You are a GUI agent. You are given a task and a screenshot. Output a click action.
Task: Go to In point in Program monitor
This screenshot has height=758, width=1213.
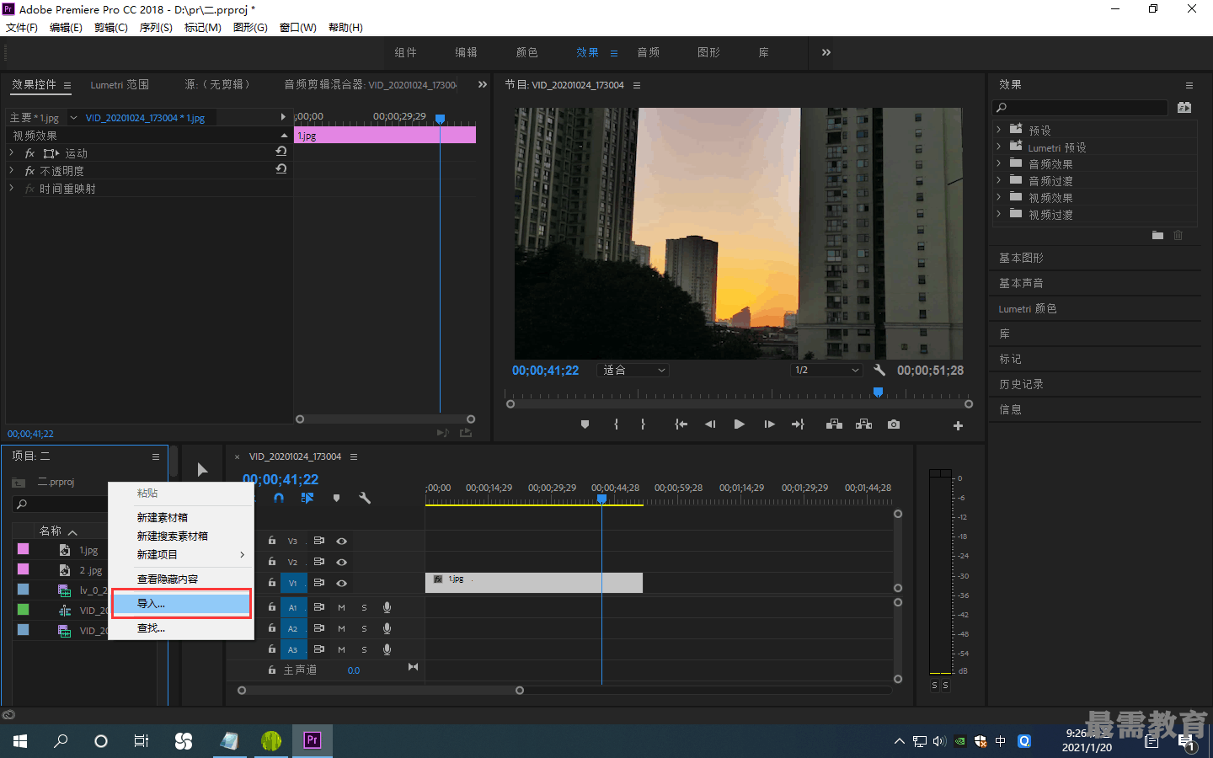(681, 424)
